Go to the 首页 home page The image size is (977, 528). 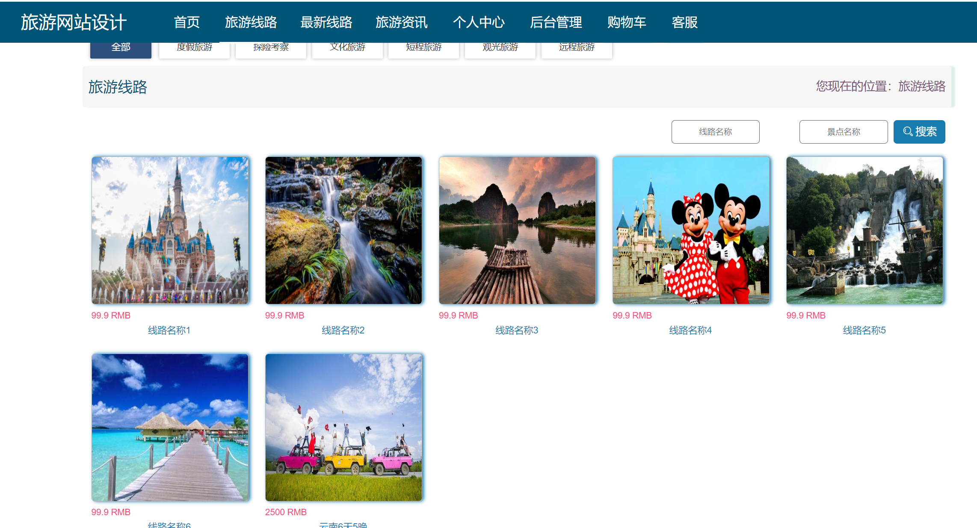pyautogui.click(x=186, y=22)
